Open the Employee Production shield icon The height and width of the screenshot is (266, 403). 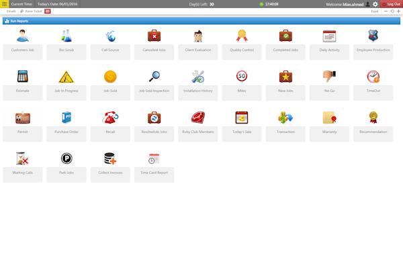pyautogui.click(x=373, y=36)
